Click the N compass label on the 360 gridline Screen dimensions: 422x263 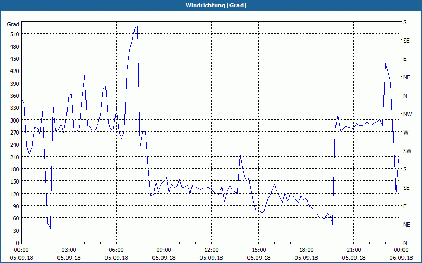(405, 96)
